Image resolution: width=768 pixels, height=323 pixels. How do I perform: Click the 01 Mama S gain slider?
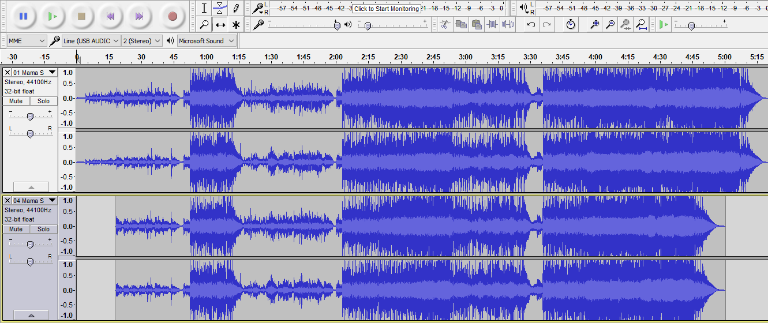tap(30, 116)
